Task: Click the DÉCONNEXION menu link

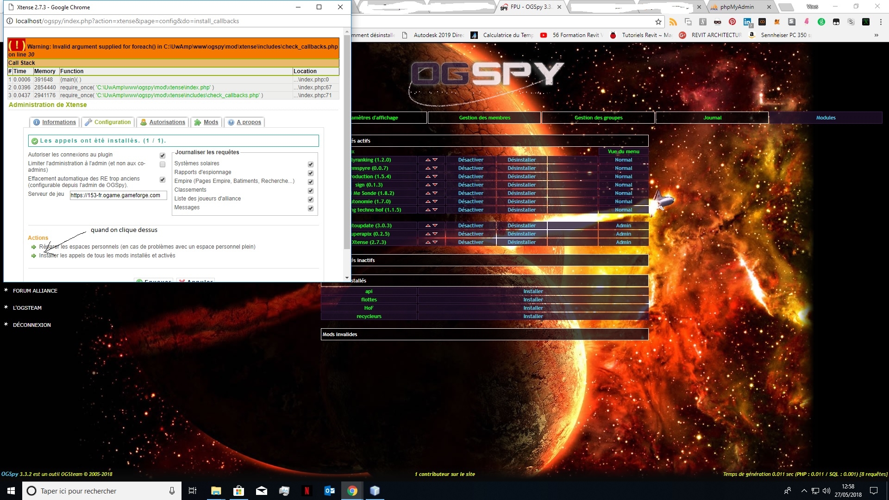Action: [32, 325]
